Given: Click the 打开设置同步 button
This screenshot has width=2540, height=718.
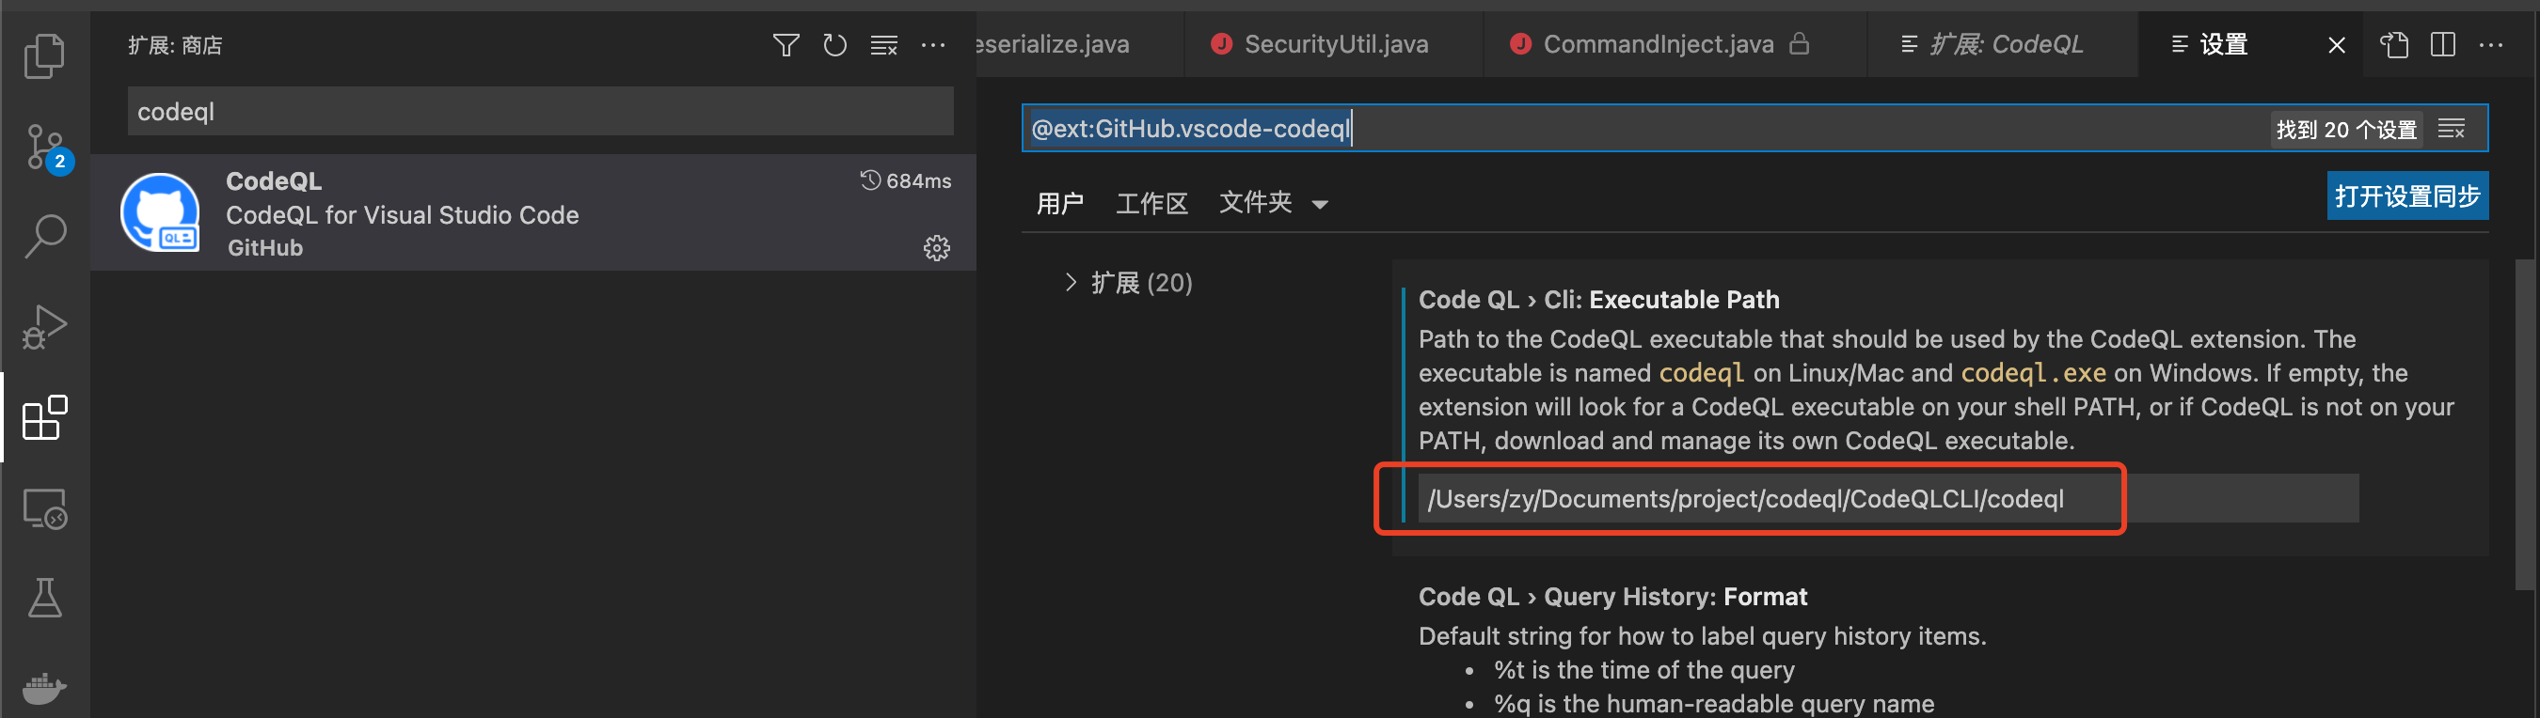Looking at the screenshot, I should pyautogui.click(x=2407, y=196).
